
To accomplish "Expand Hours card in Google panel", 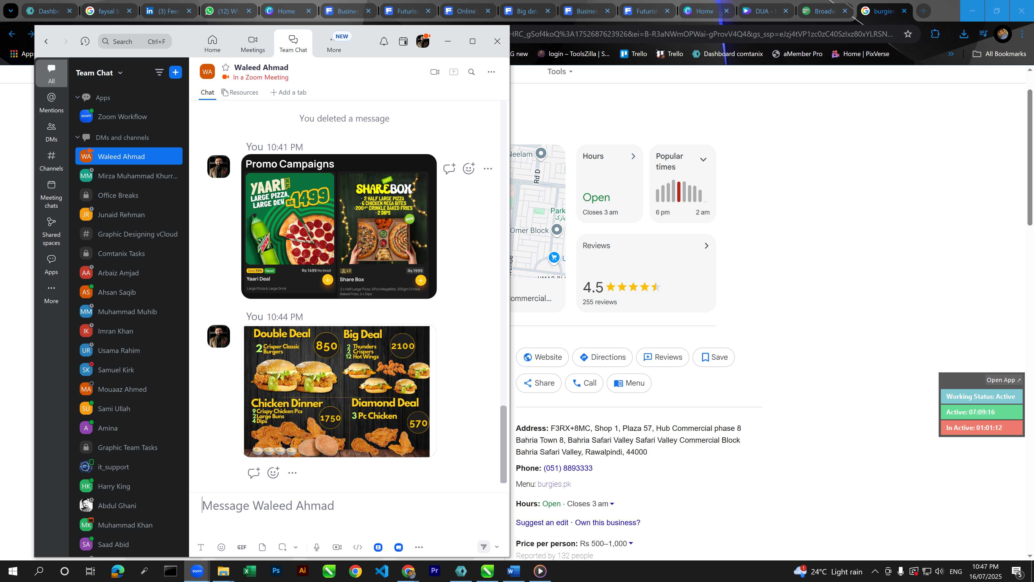I will pyautogui.click(x=633, y=156).
